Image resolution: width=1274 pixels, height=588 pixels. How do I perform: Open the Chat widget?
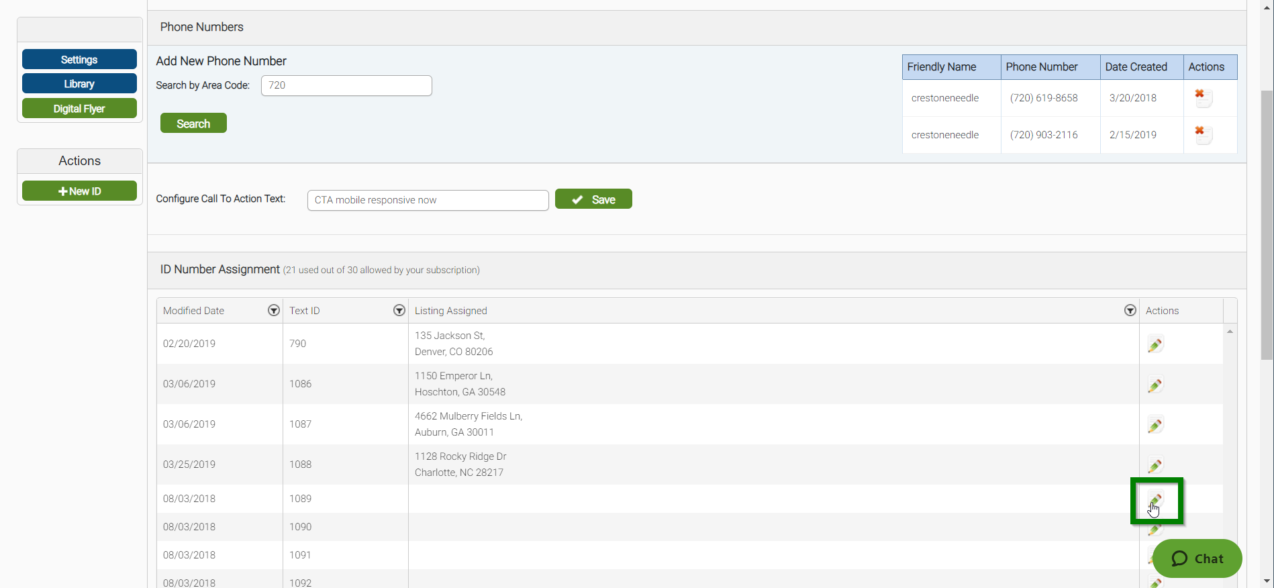pos(1197,558)
